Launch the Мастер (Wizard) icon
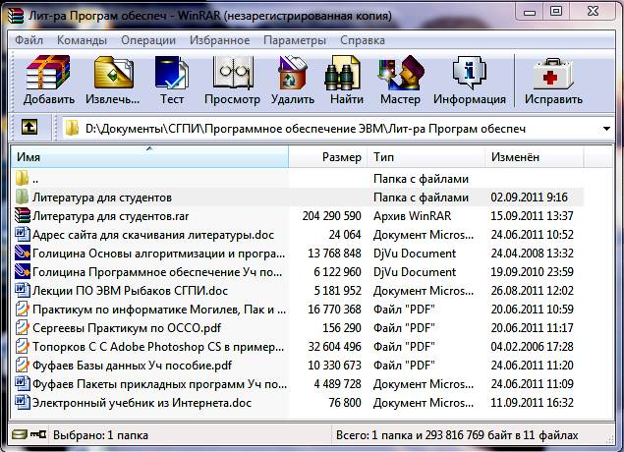 [401, 73]
